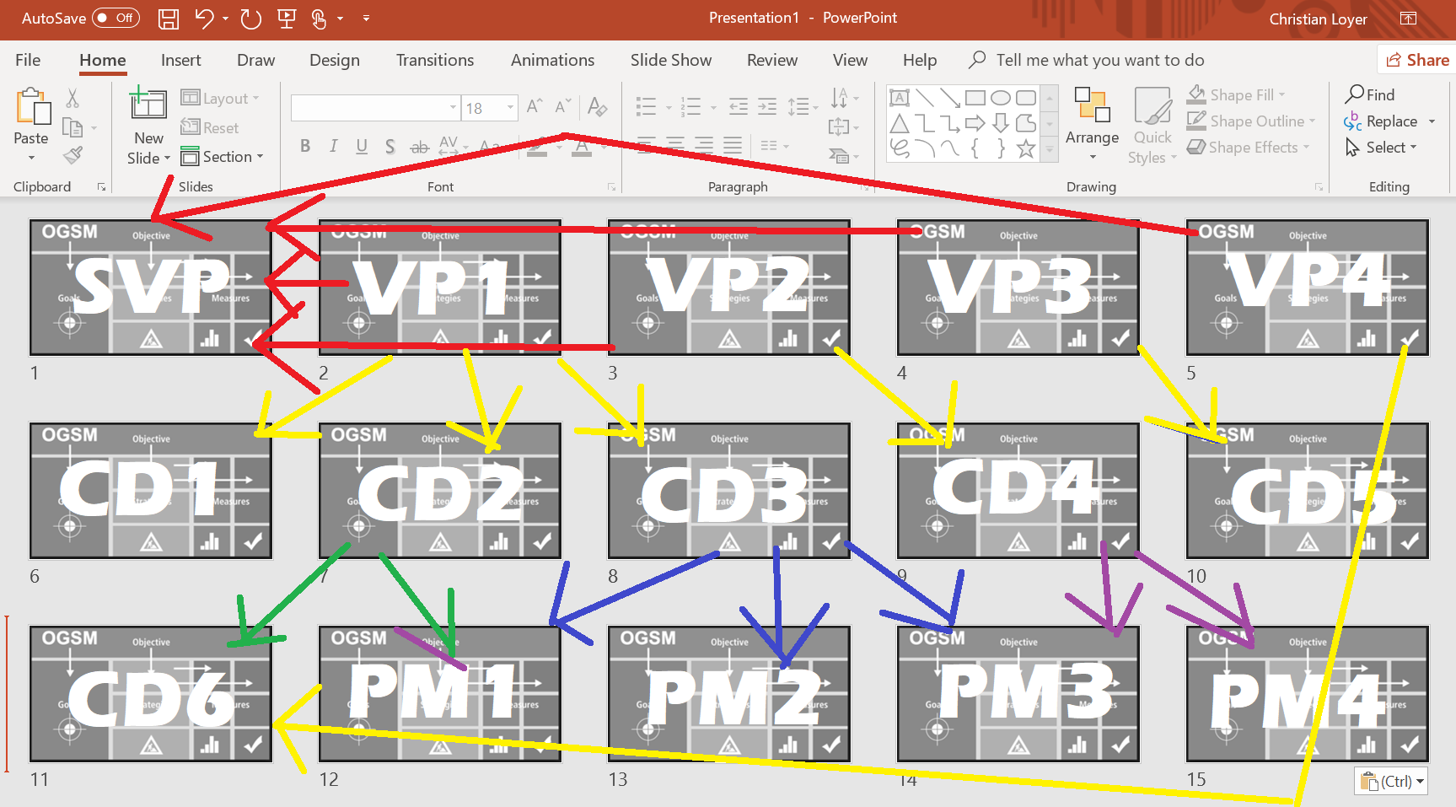Click the Text Direction icon

(839, 98)
